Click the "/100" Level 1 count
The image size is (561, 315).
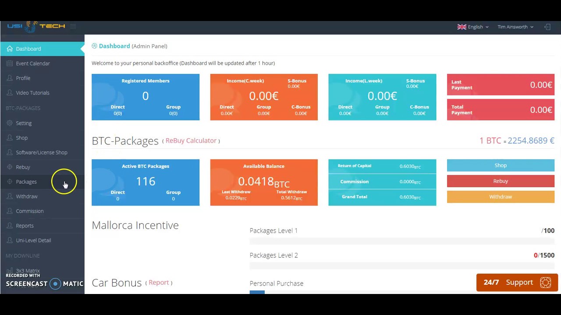548,231
